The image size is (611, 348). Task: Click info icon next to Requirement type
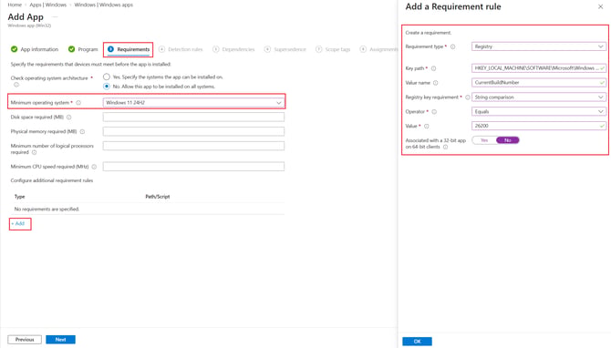pyautogui.click(x=453, y=46)
